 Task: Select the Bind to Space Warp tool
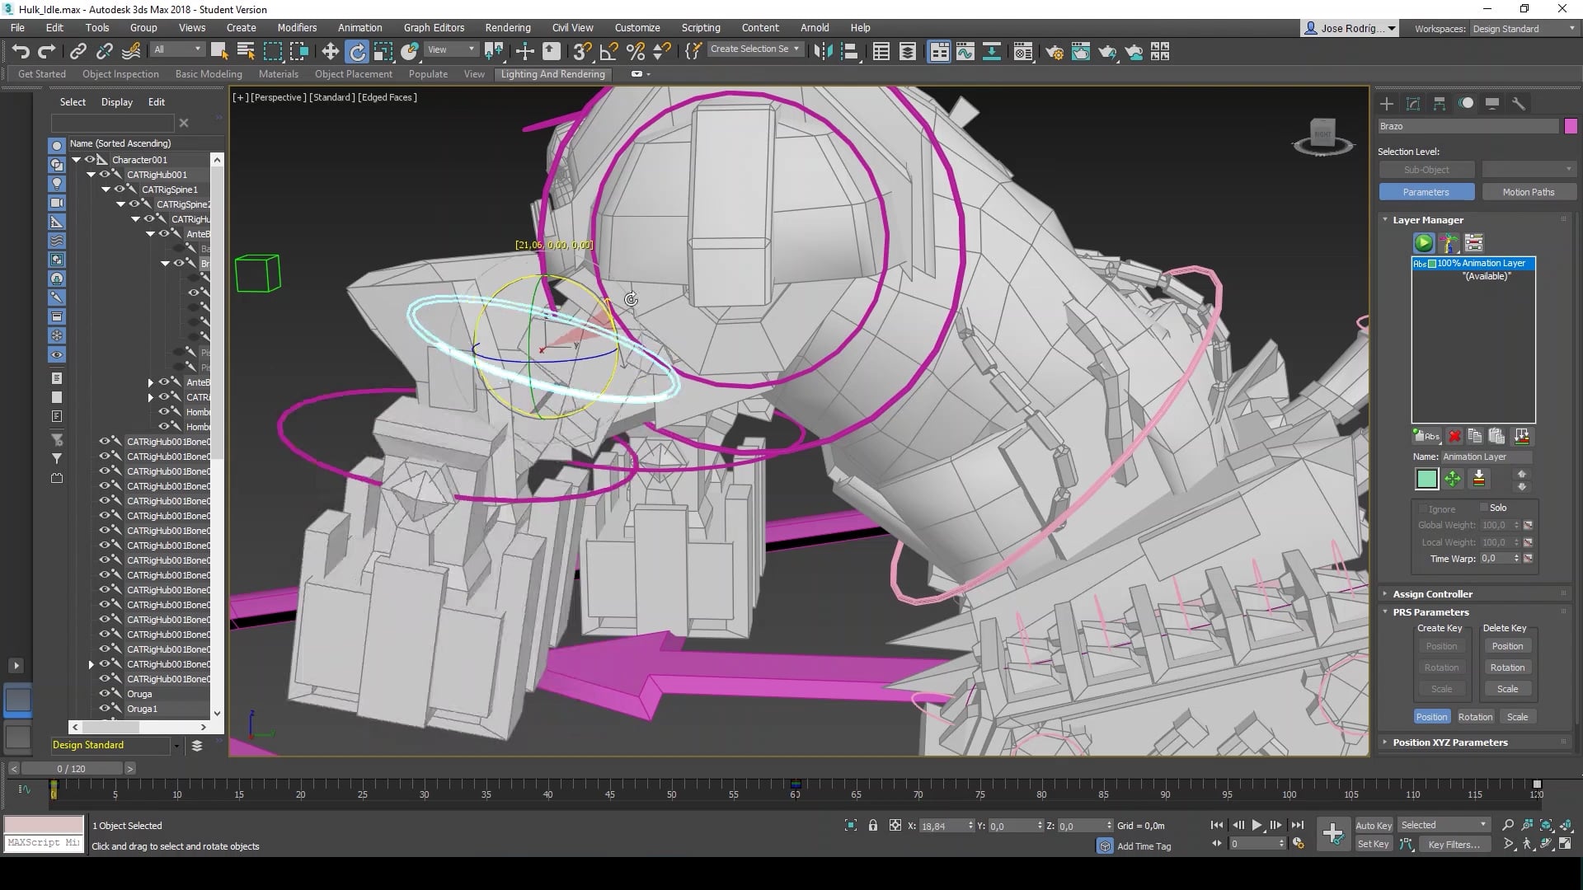pyautogui.click(x=131, y=52)
